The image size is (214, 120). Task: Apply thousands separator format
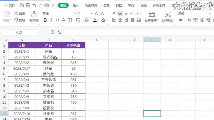click(x=195, y=20)
